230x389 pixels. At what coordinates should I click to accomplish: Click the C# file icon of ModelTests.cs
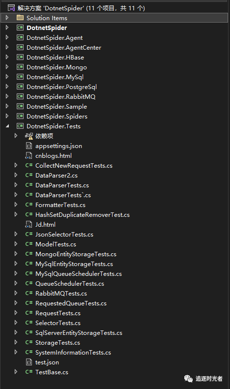29,244
